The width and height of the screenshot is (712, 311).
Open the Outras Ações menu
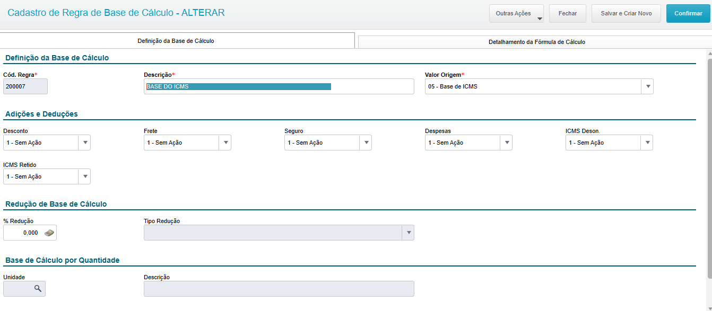(516, 14)
